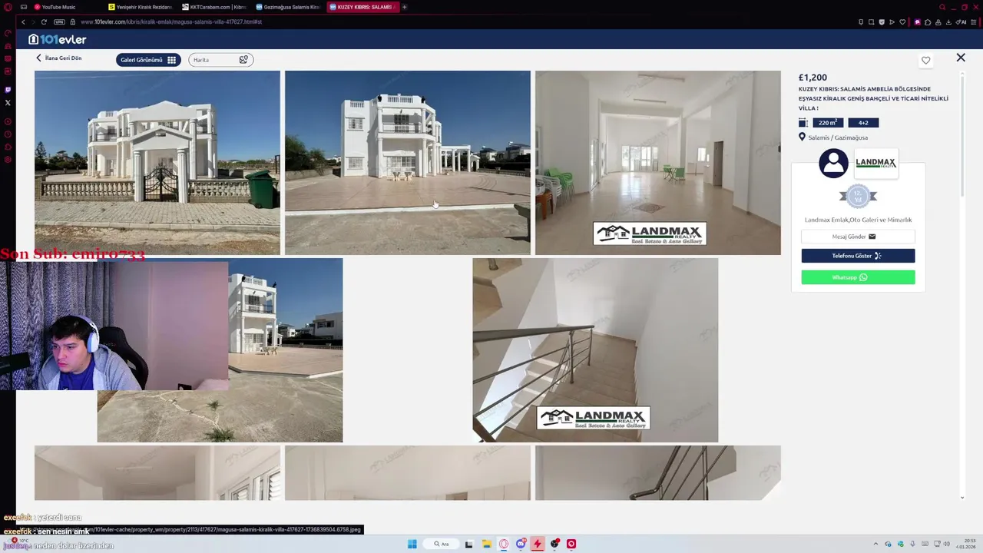Open front gate villa photo thumbnail
Viewport: 983px width, 553px height.
pos(157,163)
